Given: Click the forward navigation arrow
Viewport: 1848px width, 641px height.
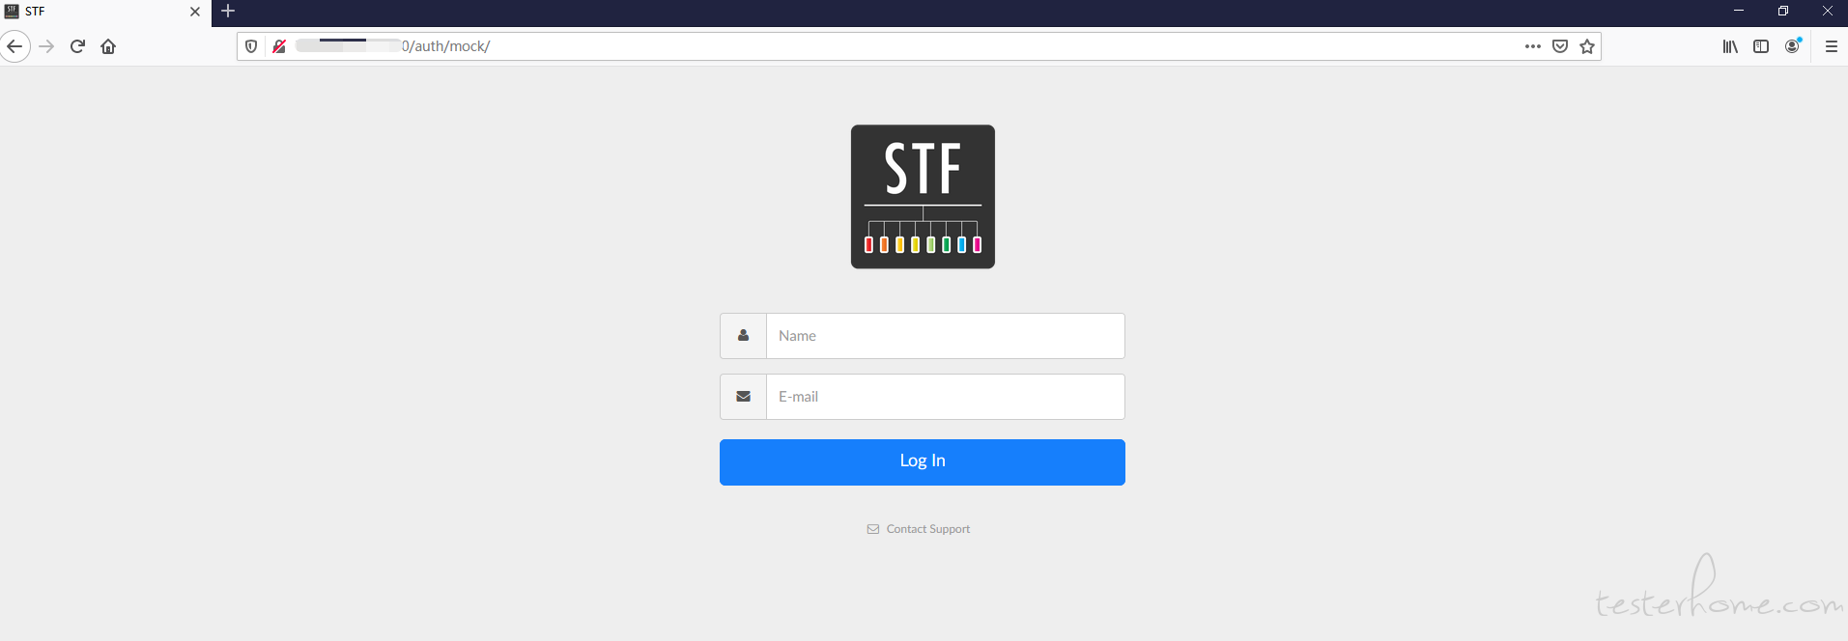Looking at the screenshot, I should point(46,46).
